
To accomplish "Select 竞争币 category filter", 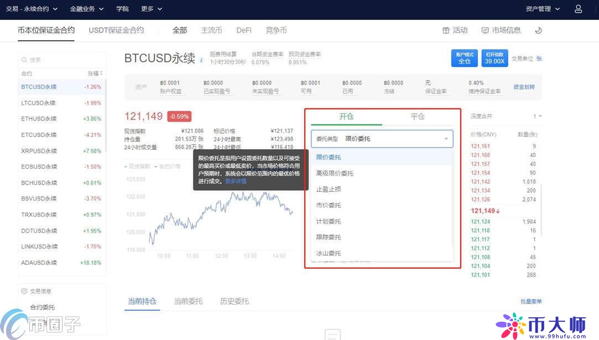I will (276, 30).
